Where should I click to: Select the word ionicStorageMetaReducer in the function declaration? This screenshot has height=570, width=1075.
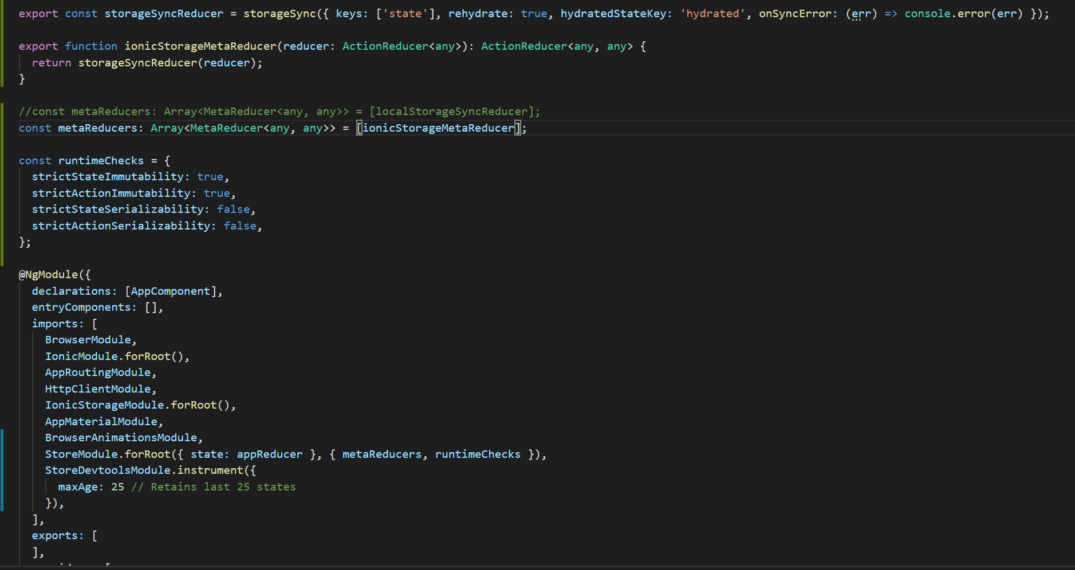(x=202, y=46)
